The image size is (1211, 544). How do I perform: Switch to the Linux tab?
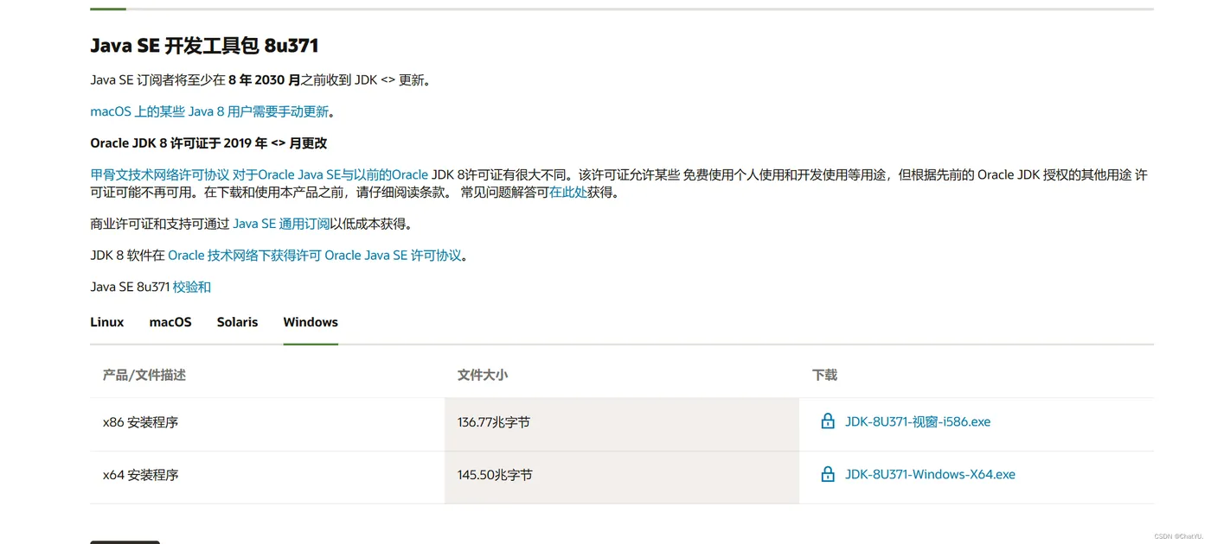click(x=107, y=322)
